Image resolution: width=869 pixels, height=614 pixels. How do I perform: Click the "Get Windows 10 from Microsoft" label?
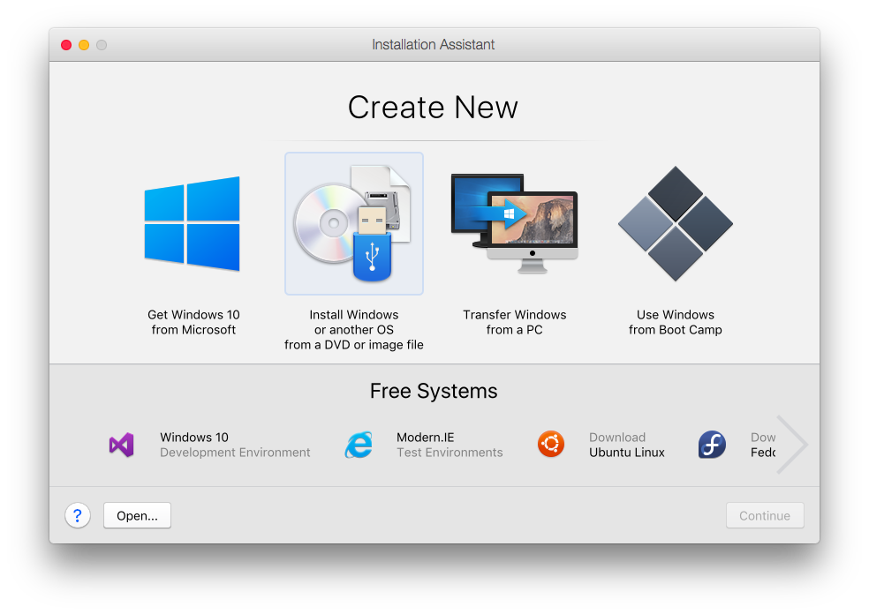193,322
